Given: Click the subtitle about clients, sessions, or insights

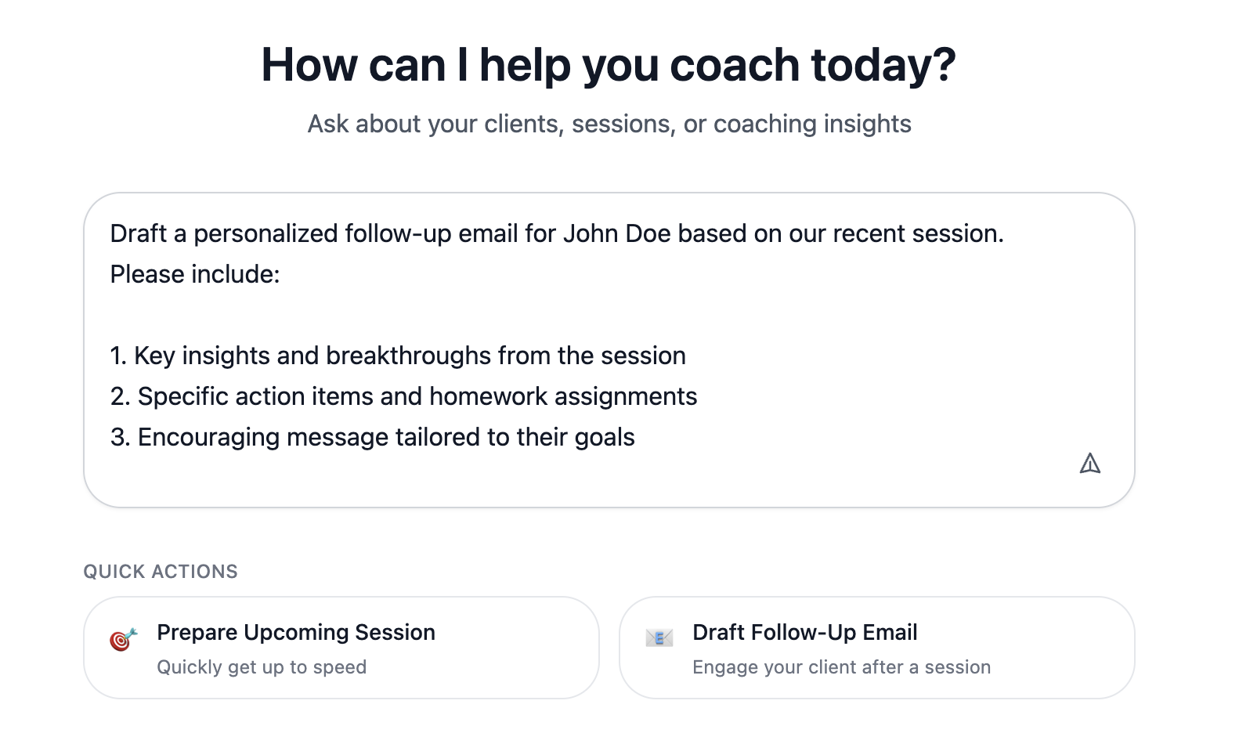Looking at the screenshot, I should pos(609,123).
